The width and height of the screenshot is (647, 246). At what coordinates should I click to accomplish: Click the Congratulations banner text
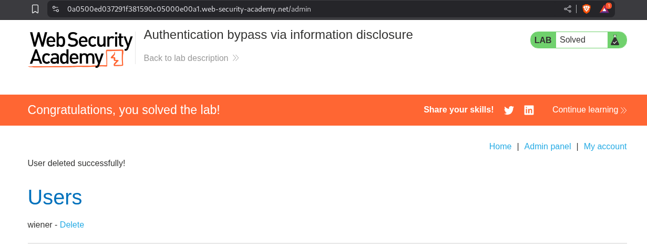coord(124,110)
